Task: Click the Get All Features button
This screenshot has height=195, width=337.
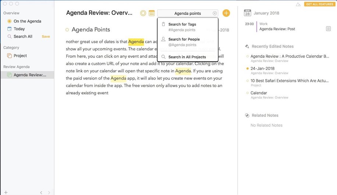Action: pyautogui.click(x=319, y=4)
